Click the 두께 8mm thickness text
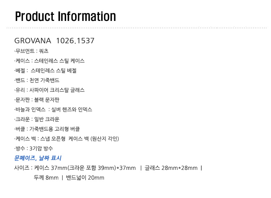This screenshot has width=271, height=198. pos(46,178)
